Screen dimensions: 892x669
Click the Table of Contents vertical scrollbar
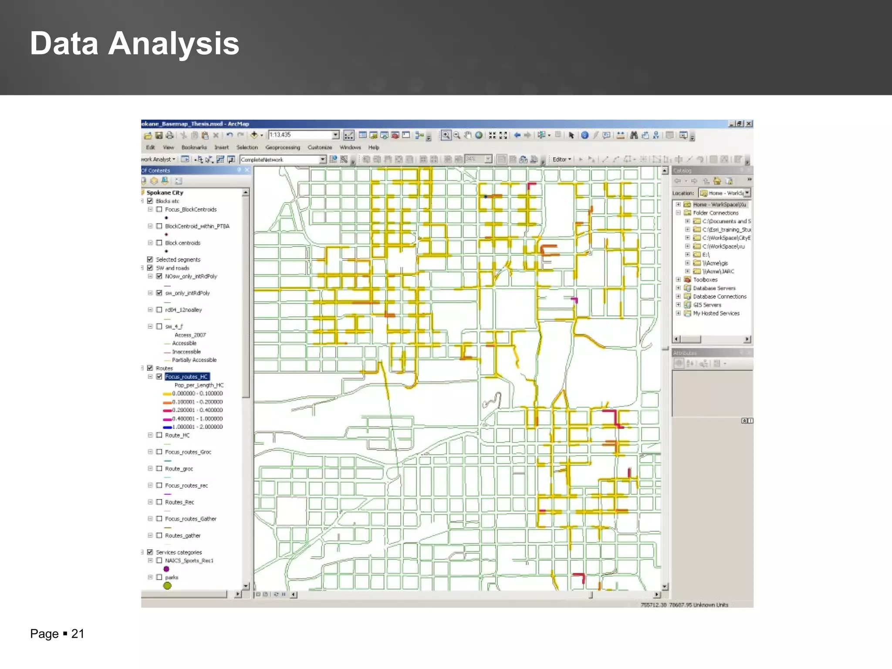click(246, 390)
